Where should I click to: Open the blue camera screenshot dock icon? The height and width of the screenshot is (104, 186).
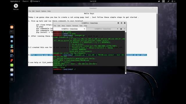point(12,75)
